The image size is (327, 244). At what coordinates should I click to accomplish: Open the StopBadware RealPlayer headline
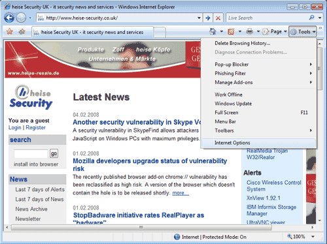click(139, 219)
